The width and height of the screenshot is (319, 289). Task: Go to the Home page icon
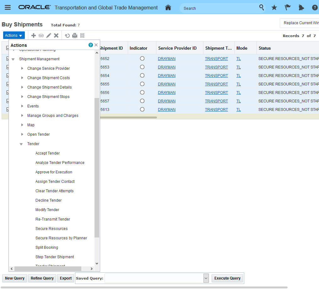pyautogui.click(x=168, y=8)
